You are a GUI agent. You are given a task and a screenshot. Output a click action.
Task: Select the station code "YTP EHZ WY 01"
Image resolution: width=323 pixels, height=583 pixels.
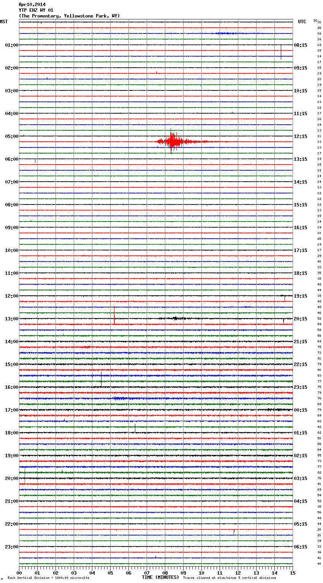[36, 10]
